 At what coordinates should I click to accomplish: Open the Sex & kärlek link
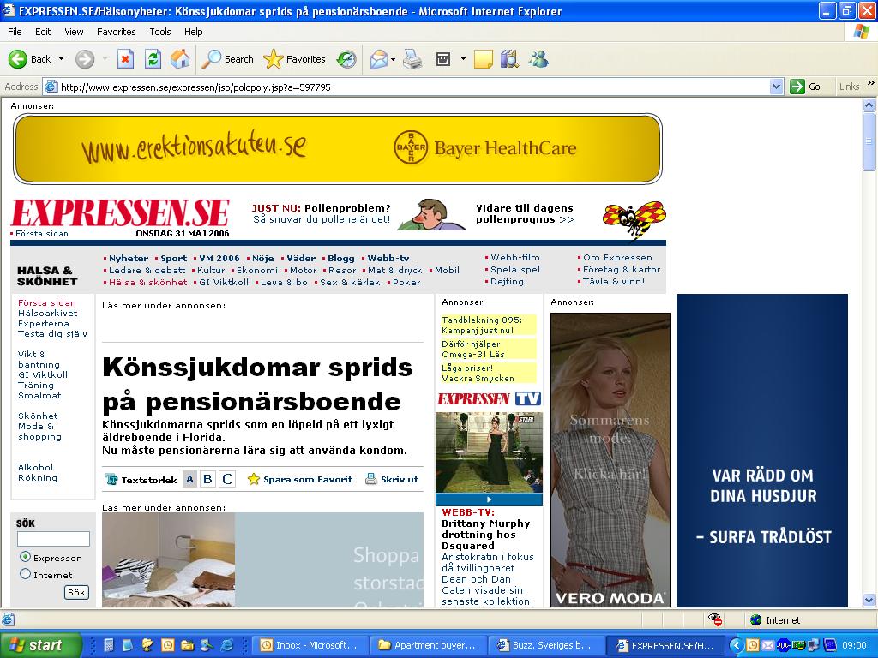pos(350,283)
